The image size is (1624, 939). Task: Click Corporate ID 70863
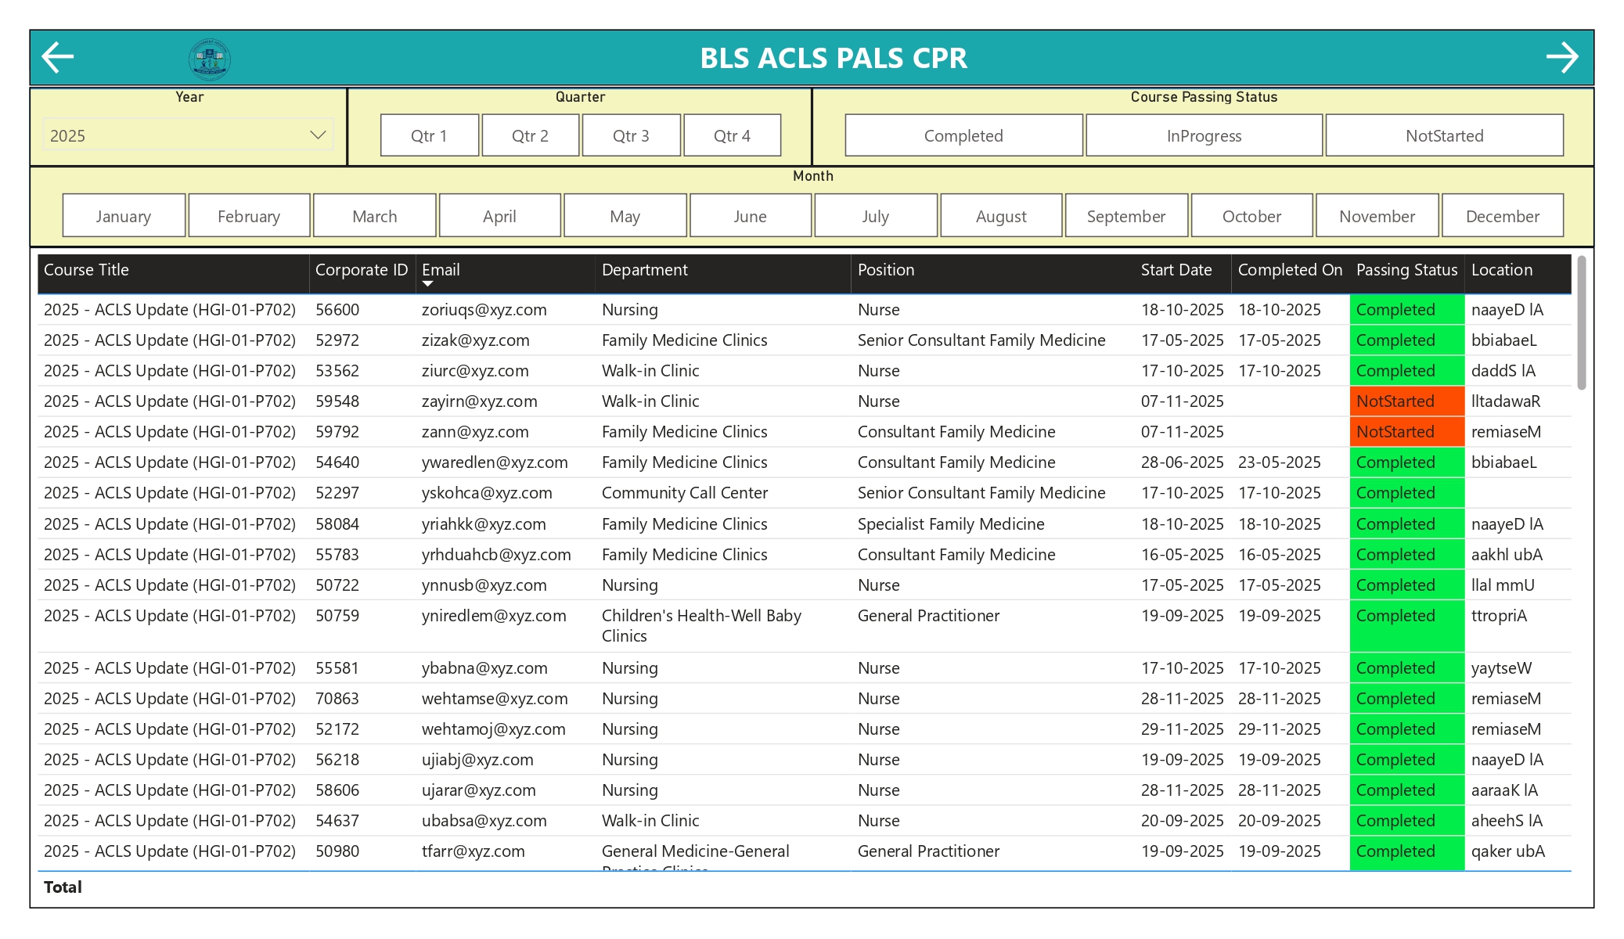(337, 699)
